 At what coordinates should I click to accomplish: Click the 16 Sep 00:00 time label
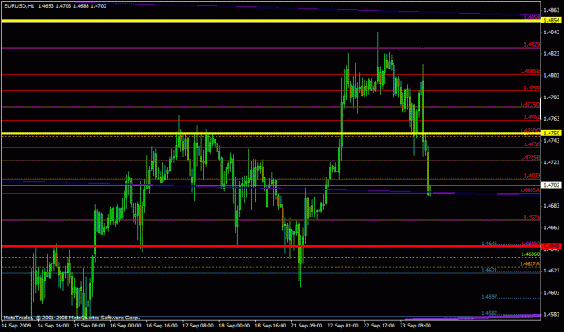coord(125,326)
